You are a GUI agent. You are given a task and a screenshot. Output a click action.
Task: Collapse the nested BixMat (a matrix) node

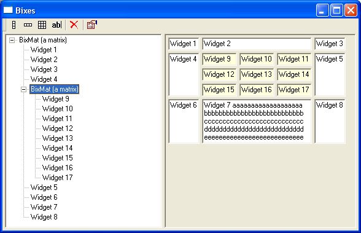click(23, 89)
